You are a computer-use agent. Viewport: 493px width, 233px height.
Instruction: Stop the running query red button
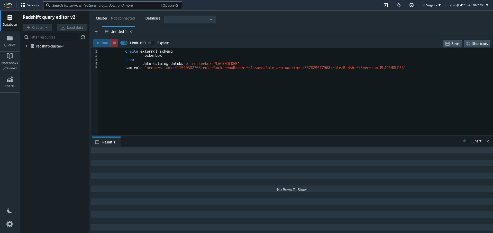click(114, 43)
